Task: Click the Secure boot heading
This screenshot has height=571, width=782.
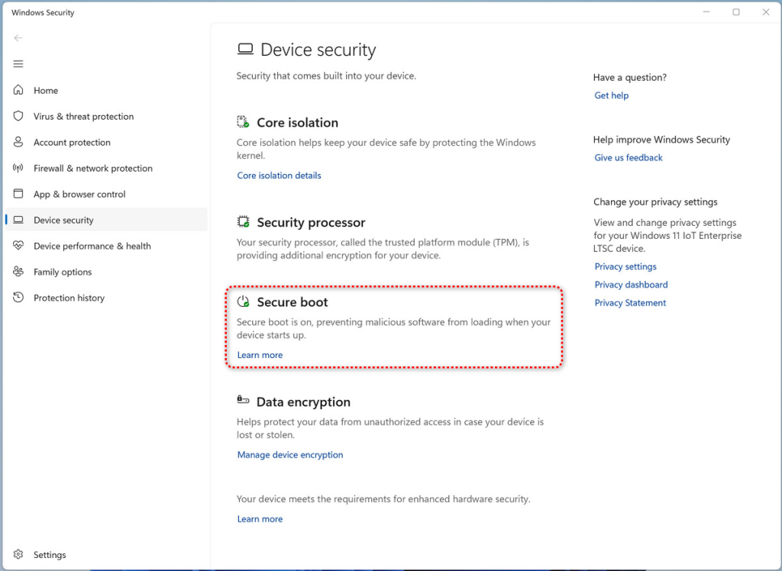Action: click(292, 302)
